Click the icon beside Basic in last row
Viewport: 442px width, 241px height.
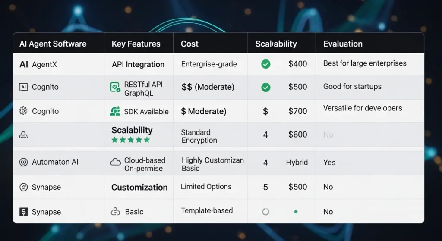(115, 212)
